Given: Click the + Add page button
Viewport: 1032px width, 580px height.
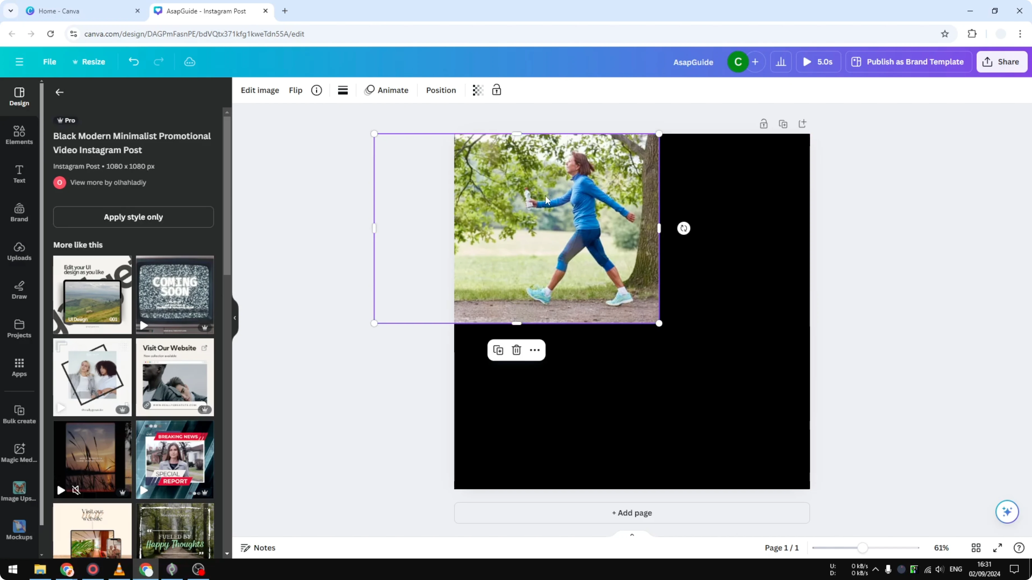Looking at the screenshot, I should [632, 513].
